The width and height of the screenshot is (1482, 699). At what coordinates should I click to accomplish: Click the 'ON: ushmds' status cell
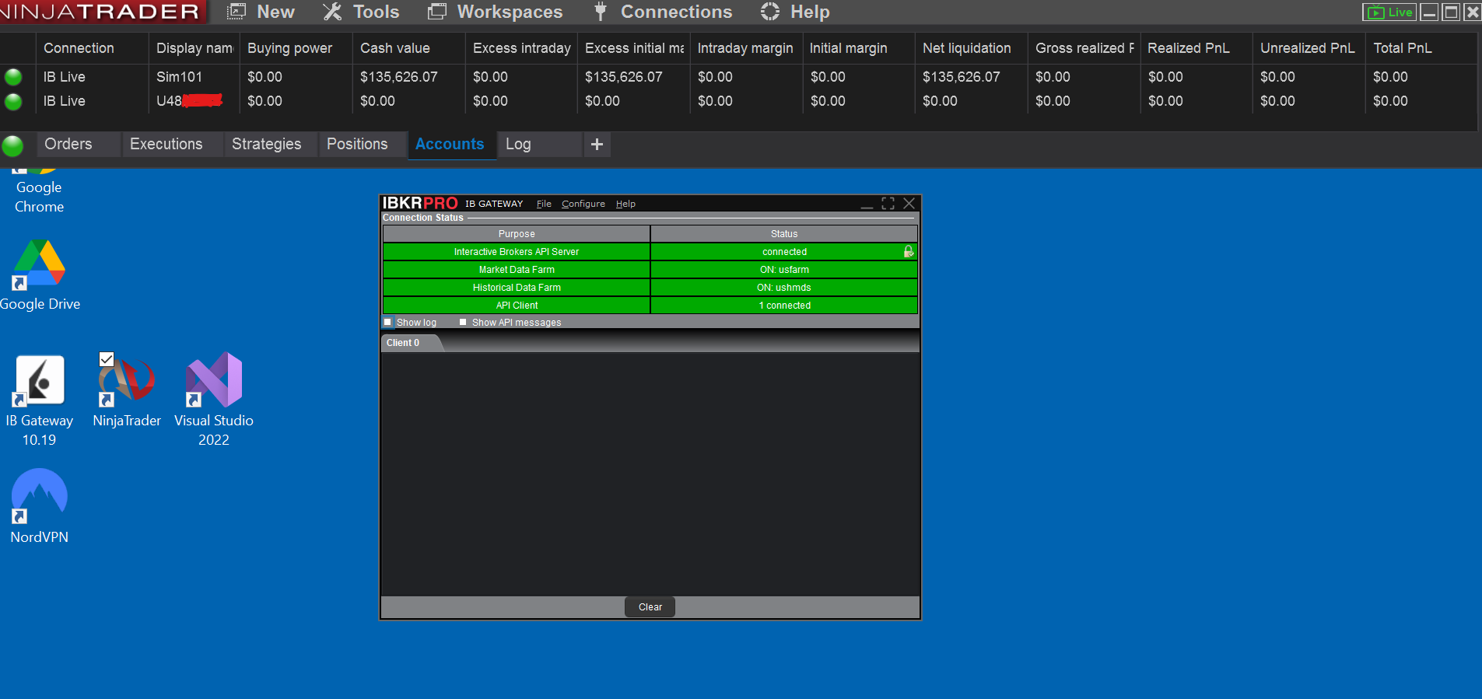784,287
